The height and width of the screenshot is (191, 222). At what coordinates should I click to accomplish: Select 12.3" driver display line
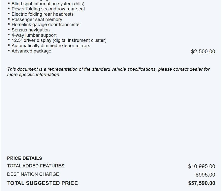59,40
